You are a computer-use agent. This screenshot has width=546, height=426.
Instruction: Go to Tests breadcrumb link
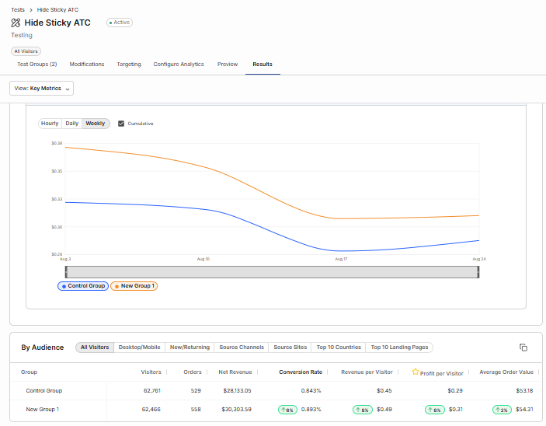tap(18, 9)
